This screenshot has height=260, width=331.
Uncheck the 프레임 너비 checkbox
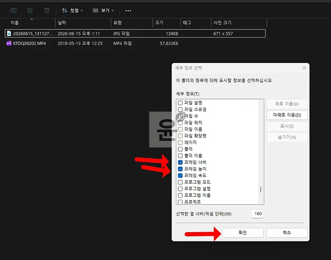pyautogui.click(x=180, y=162)
